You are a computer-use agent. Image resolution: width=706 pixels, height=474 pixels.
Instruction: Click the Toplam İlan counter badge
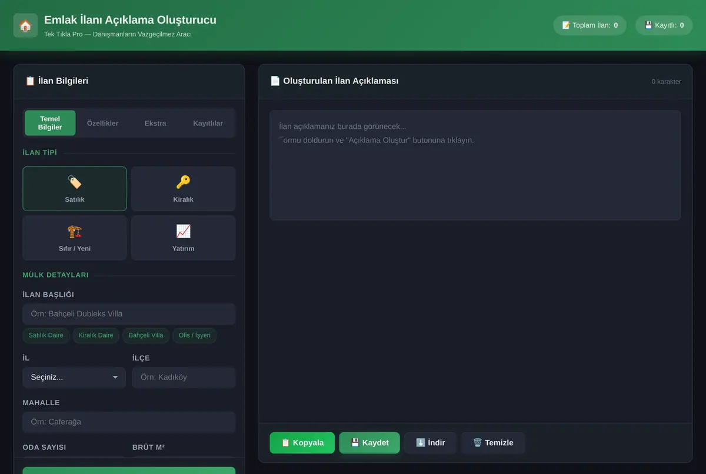click(590, 25)
